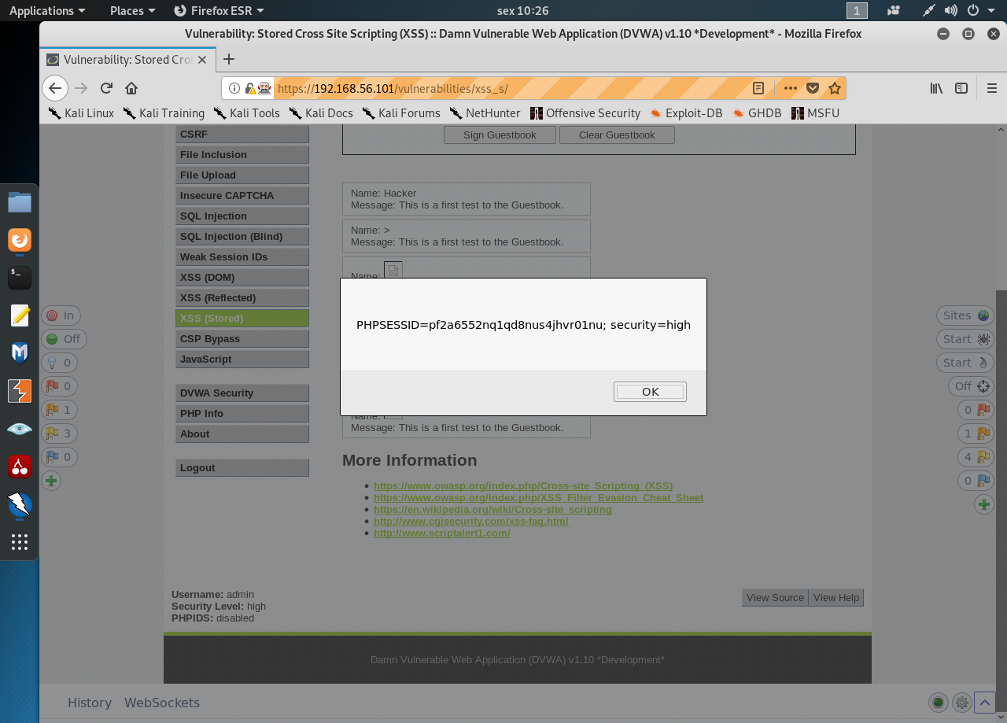The width and height of the screenshot is (1007, 723).
Task: Open the XSS (Reflected) menu item
Action: 242,298
